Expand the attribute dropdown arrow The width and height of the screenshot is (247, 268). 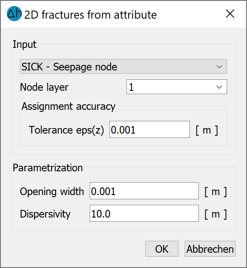point(219,67)
